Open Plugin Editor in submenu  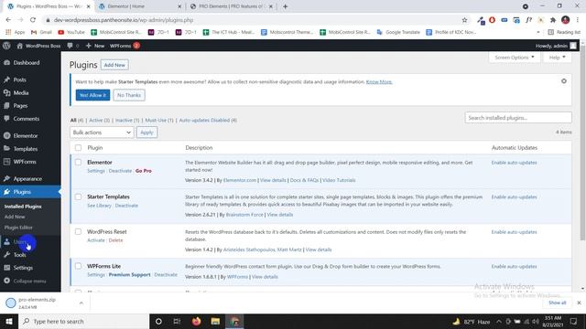(18, 228)
